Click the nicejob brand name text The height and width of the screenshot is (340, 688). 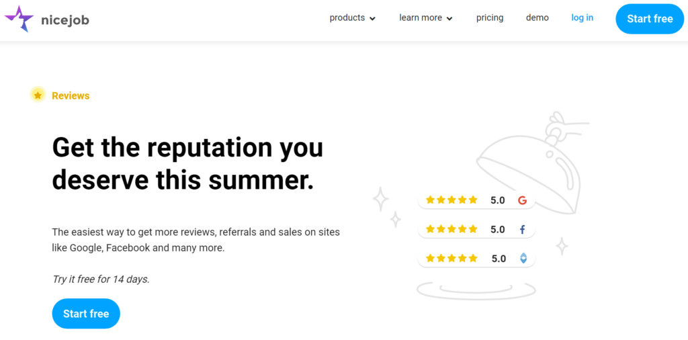click(x=65, y=20)
